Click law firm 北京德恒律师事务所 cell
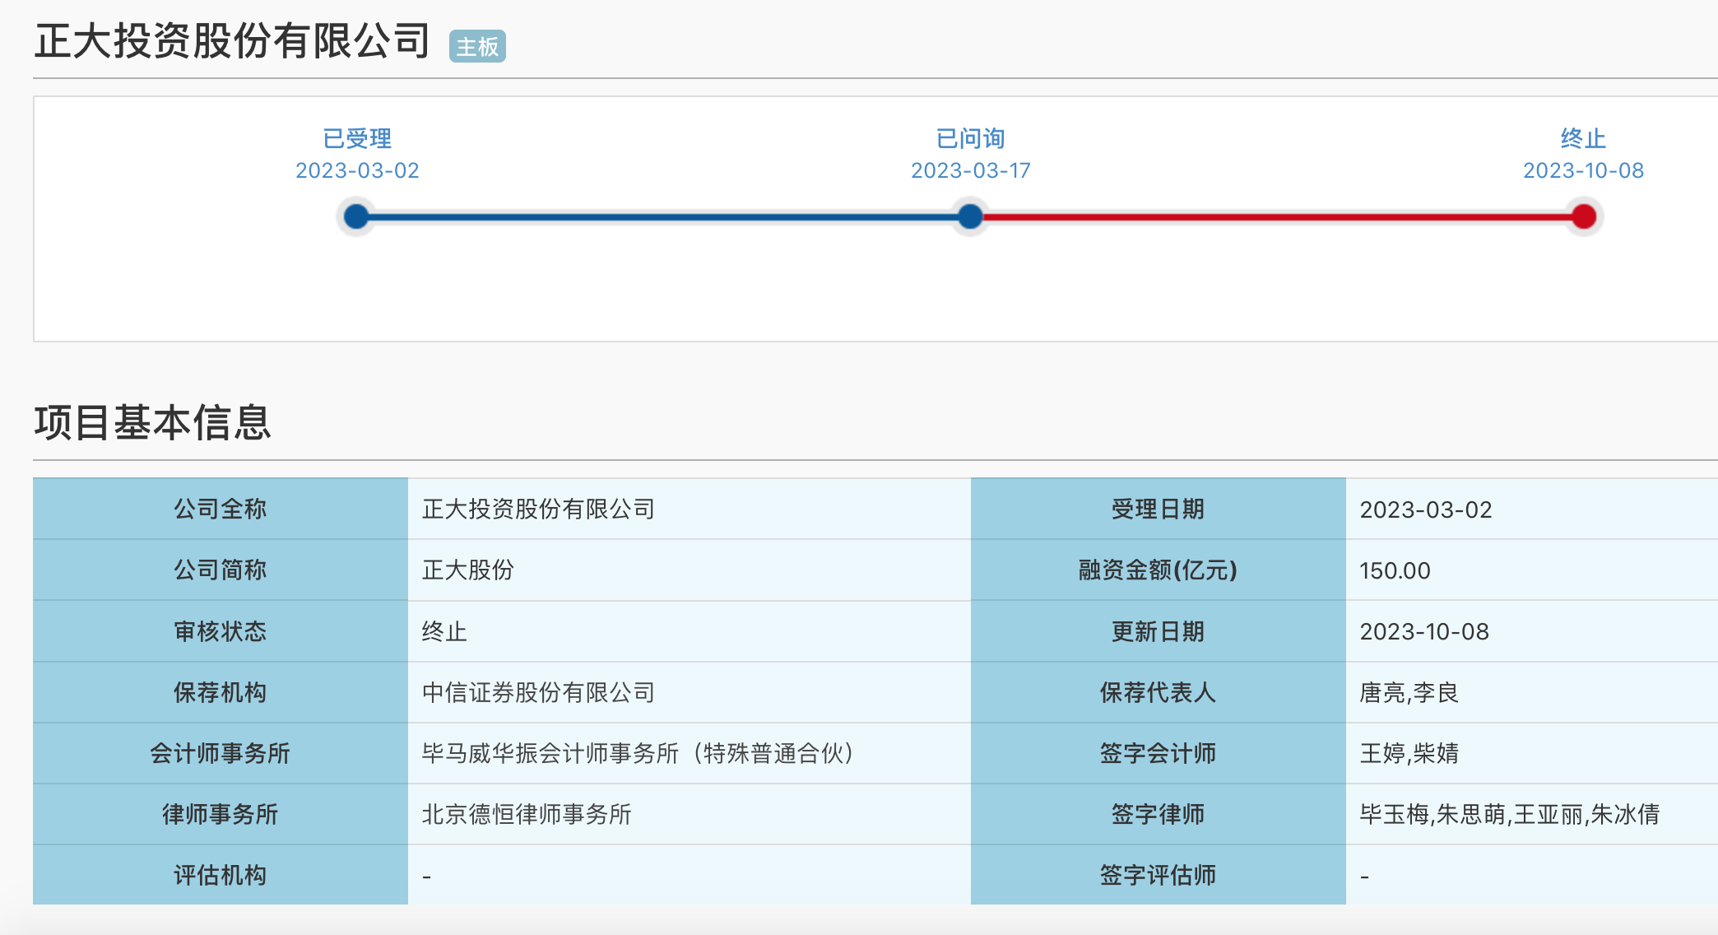This screenshot has width=1718, height=935. click(x=527, y=814)
